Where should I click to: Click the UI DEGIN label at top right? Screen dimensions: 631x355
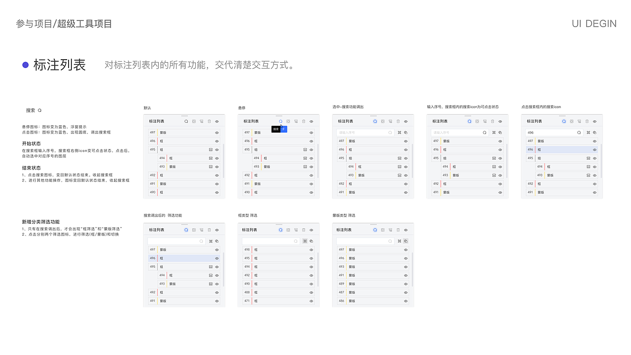pos(594,23)
